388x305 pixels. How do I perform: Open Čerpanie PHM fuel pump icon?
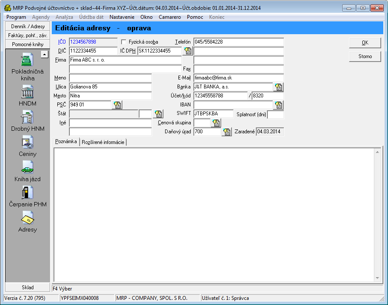(27, 192)
